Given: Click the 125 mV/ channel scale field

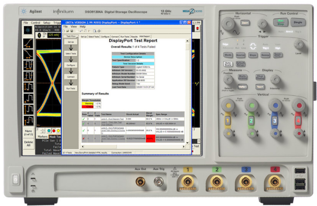Looking at the screenshot, I should [54, 35].
